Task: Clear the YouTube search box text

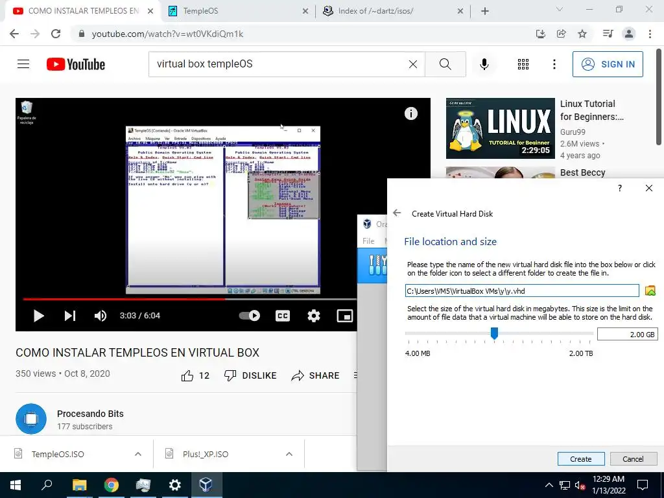Action: (x=413, y=64)
